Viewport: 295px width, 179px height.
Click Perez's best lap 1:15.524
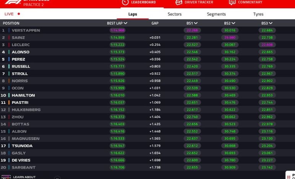coord(117,59)
